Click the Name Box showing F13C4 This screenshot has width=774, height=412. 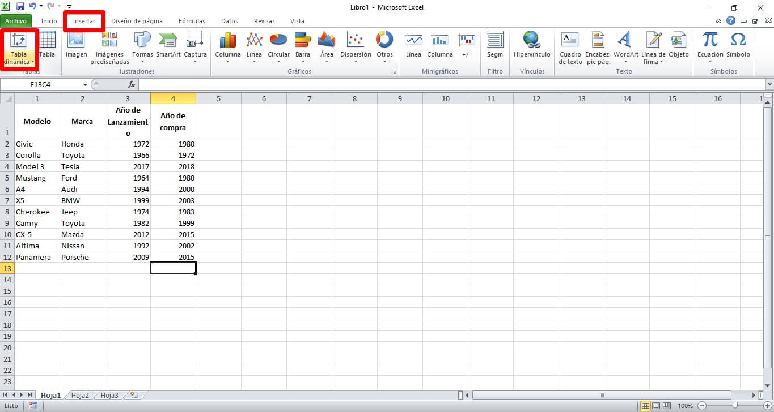point(41,84)
